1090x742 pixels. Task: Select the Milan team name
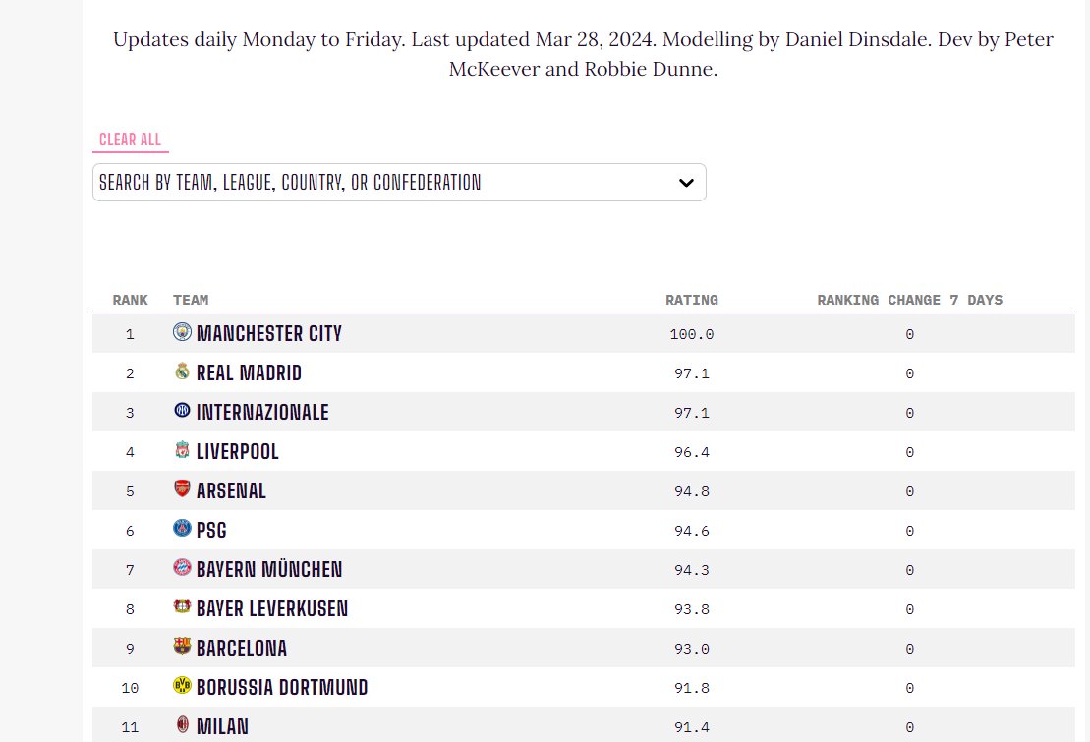(x=222, y=726)
